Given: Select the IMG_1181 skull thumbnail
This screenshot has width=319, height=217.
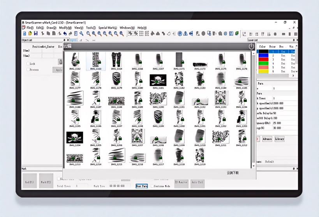Looking at the screenshot, I should coord(158,80).
